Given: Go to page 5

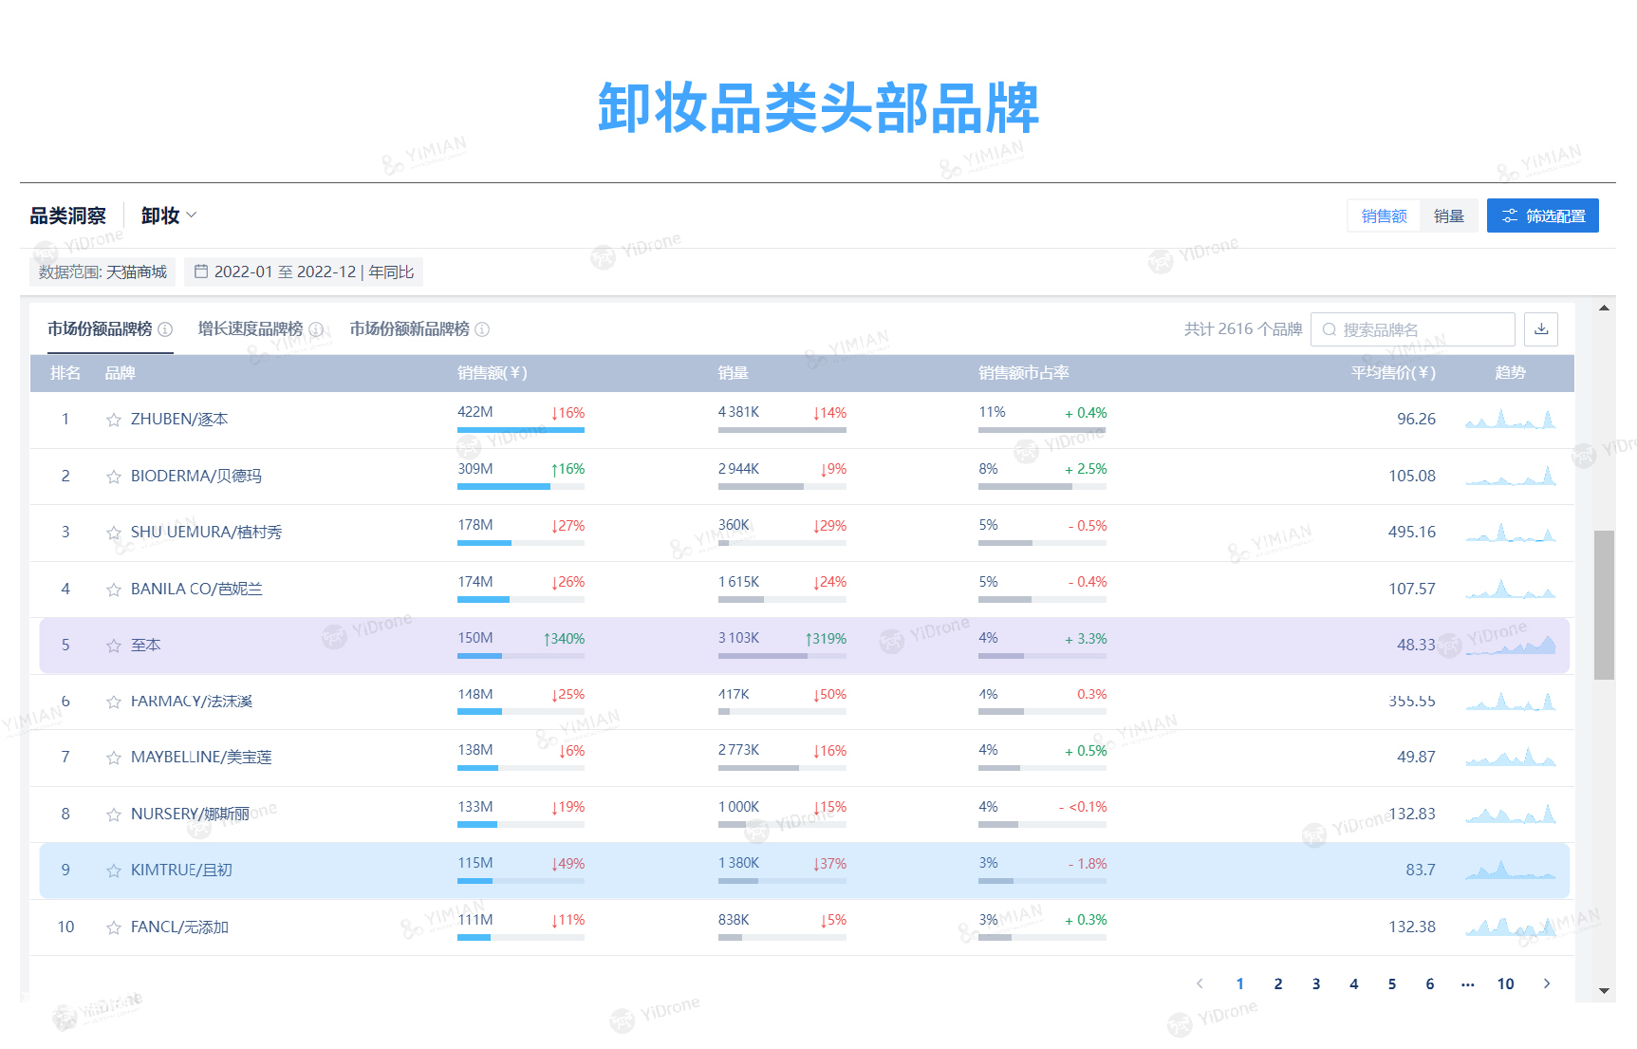Looking at the screenshot, I should [x=1392, y=983].
